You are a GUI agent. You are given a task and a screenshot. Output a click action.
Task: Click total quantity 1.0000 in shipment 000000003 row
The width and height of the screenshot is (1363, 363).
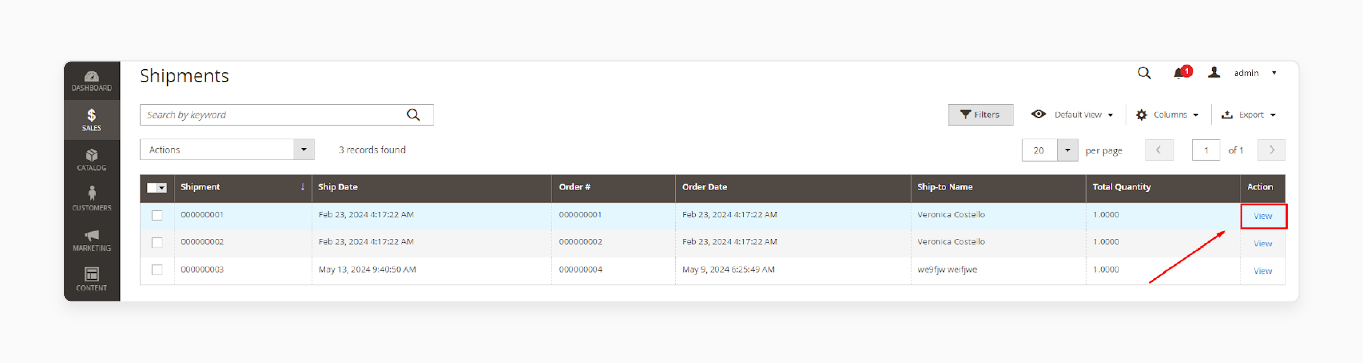pos(1105,270)
